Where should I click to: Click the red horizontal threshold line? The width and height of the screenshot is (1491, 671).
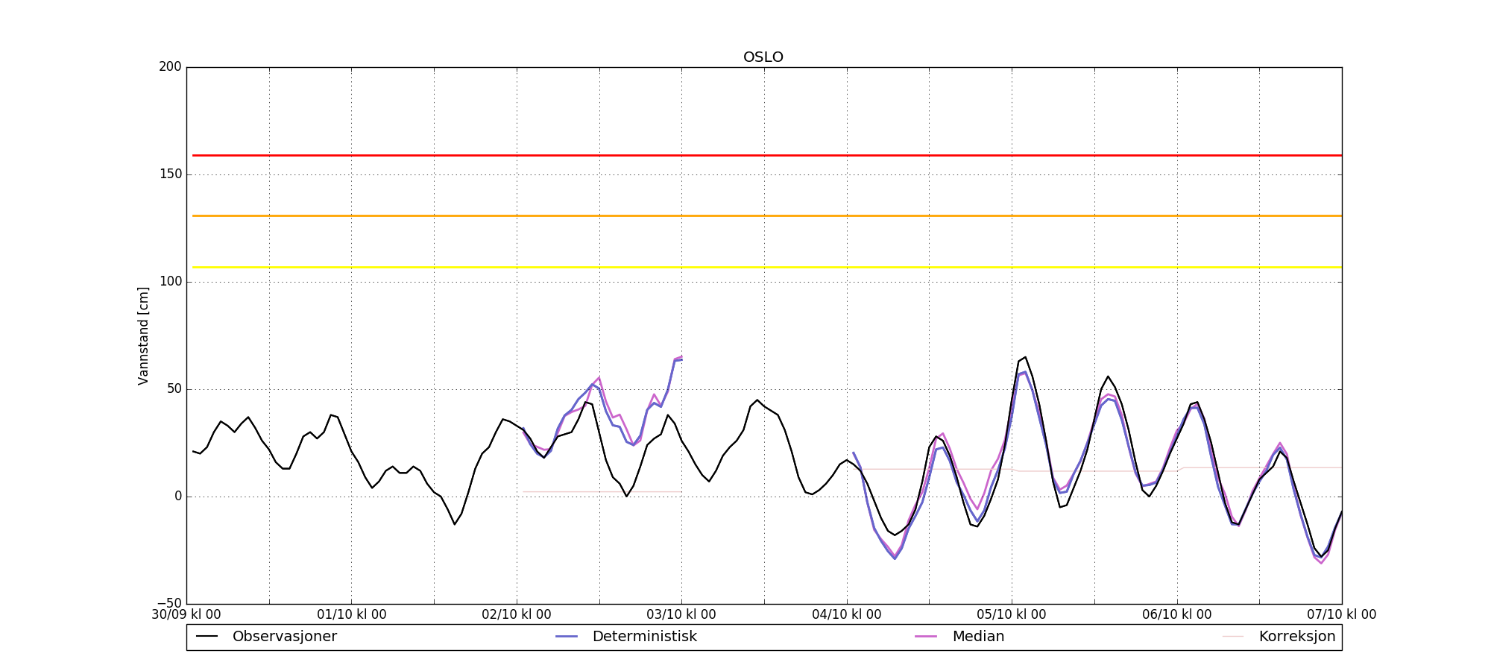tap(745, 156)
